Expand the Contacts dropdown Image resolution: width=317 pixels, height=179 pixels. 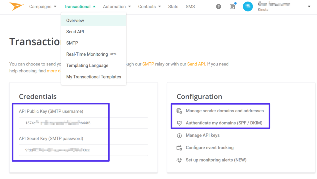(x=149, y=6)
